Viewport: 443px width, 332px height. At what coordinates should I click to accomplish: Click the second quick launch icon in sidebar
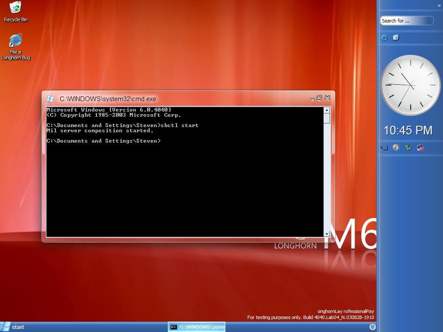[x=396, y=38]
